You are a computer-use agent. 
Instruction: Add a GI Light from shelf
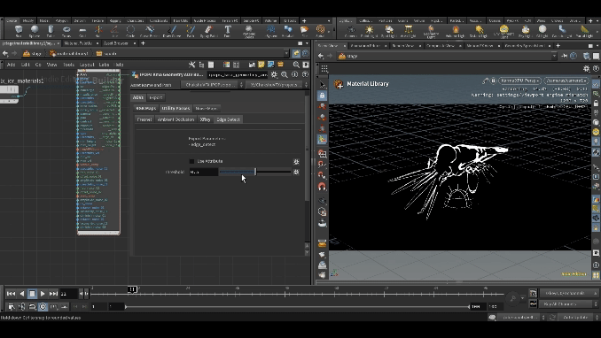click(x=542, y=31)
